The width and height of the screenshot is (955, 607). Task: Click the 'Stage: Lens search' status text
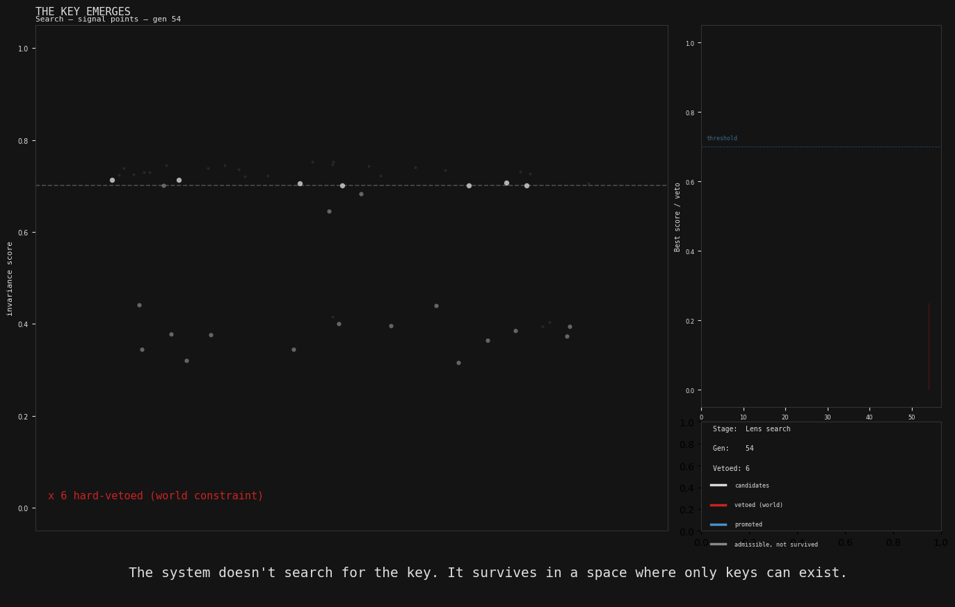click(751, 429)
